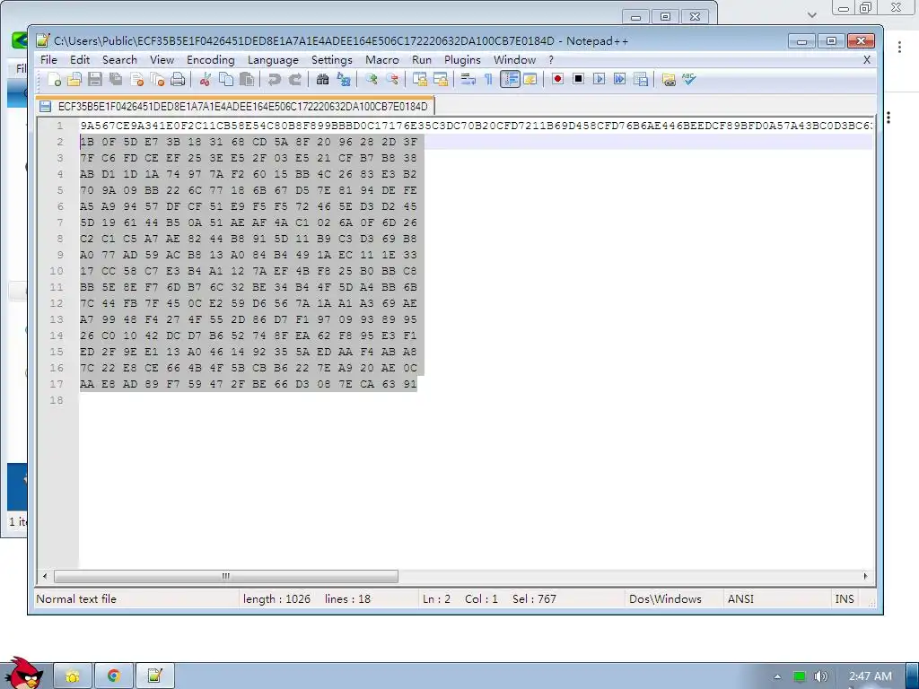Toggle show all characters pilcrow icon
Screen dimensions: 919x689
coord(488,79)
